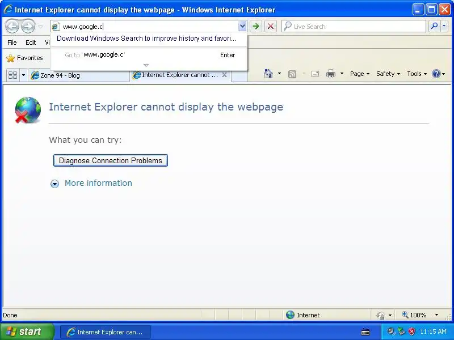Click the red security shield tray icon

(411, 331)
